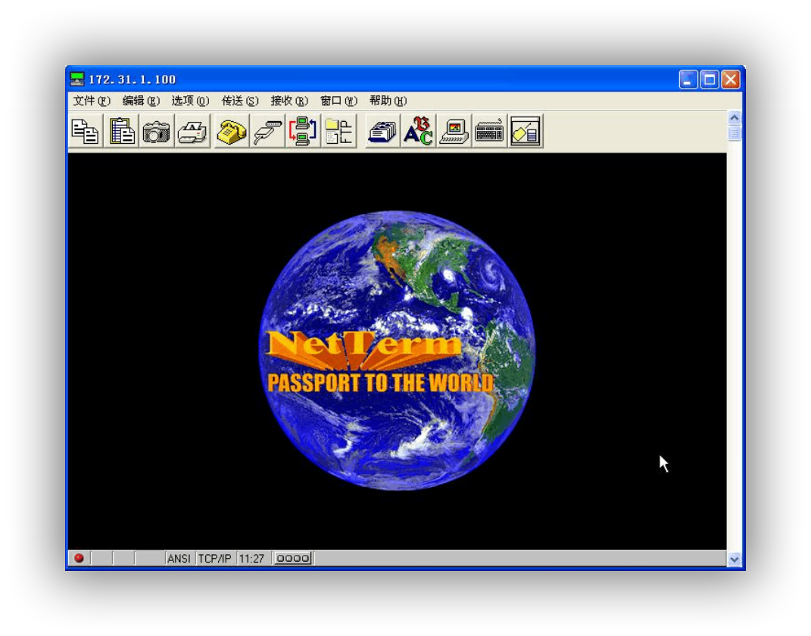Image resolution: width=811 pixels, height=636 pixels.
Task: Click the hang up disconnect icon
Action: click(267, 131)
